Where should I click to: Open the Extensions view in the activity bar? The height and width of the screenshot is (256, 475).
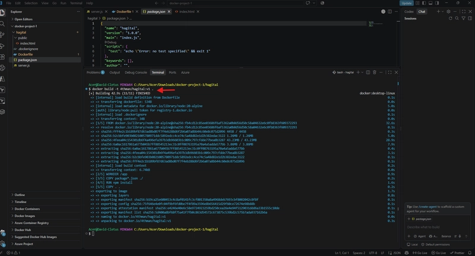[x=2, y=56]
